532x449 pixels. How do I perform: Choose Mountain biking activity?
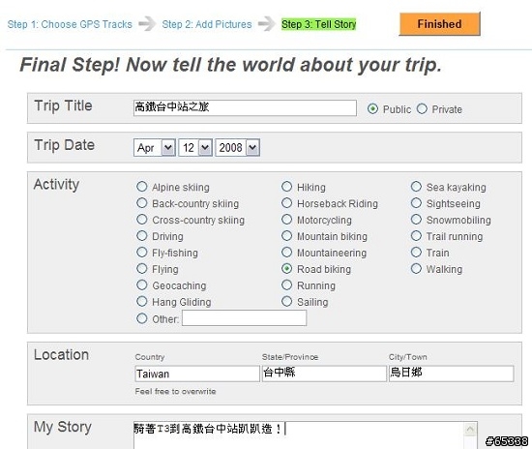click(286, 236)
